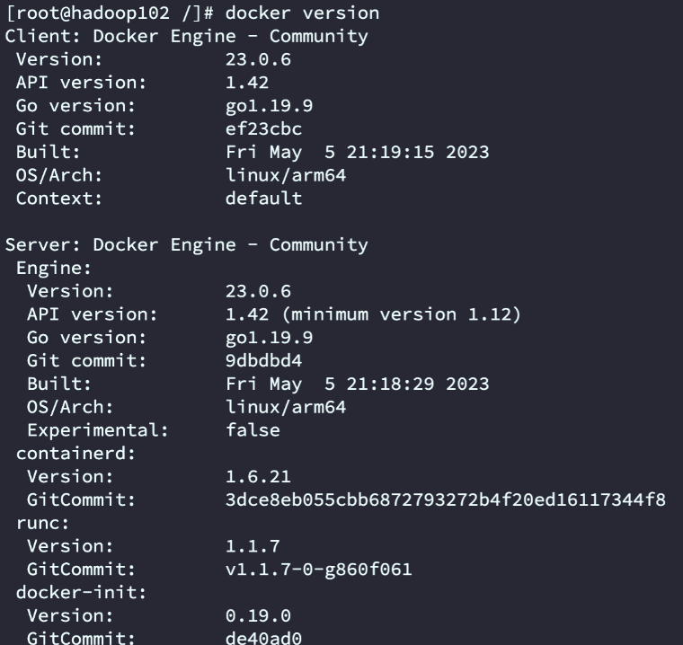Click the docker version command text
The height and width of the screenshot is (645, 683).
point(302,13)
